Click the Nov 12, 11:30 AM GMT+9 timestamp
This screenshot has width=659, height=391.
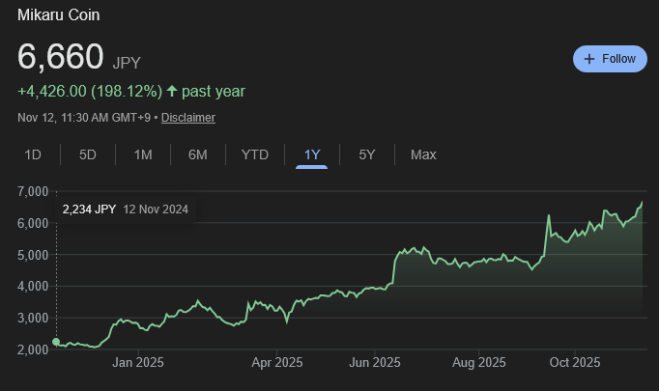pos(84,118)
